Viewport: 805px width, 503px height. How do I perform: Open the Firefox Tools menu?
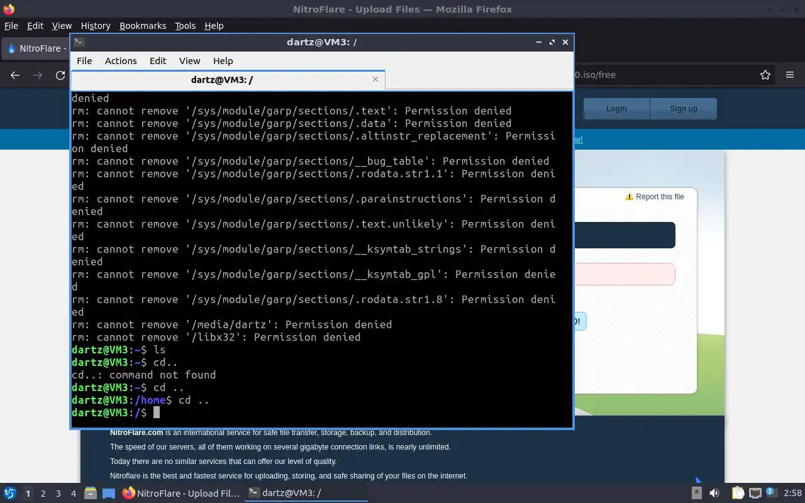185,26
